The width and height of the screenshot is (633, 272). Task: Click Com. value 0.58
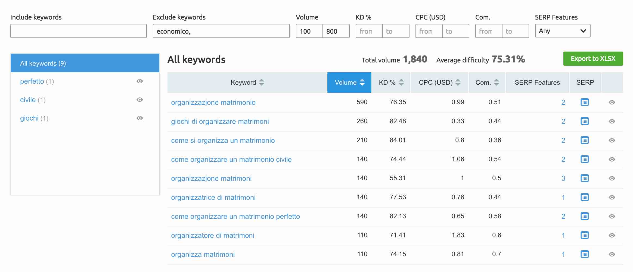(495, 216)
